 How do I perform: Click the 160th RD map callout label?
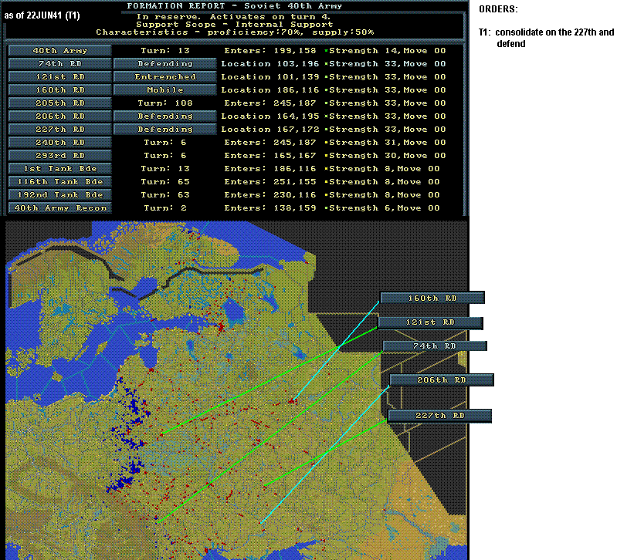[432, 298]
